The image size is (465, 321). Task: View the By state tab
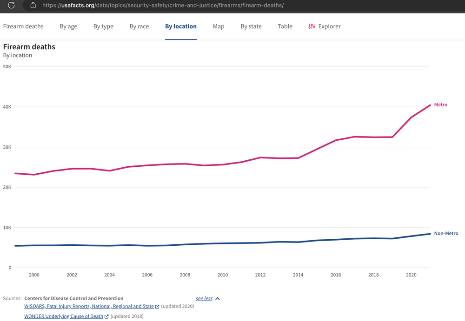click(251, 26)
